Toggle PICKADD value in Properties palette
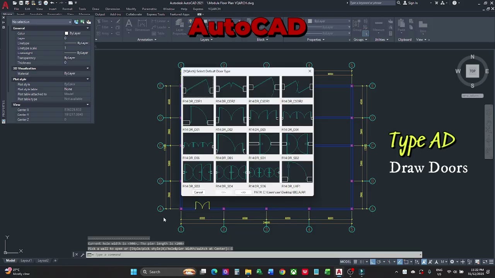The height and width of the screenshot is (278, 495). 76,22
